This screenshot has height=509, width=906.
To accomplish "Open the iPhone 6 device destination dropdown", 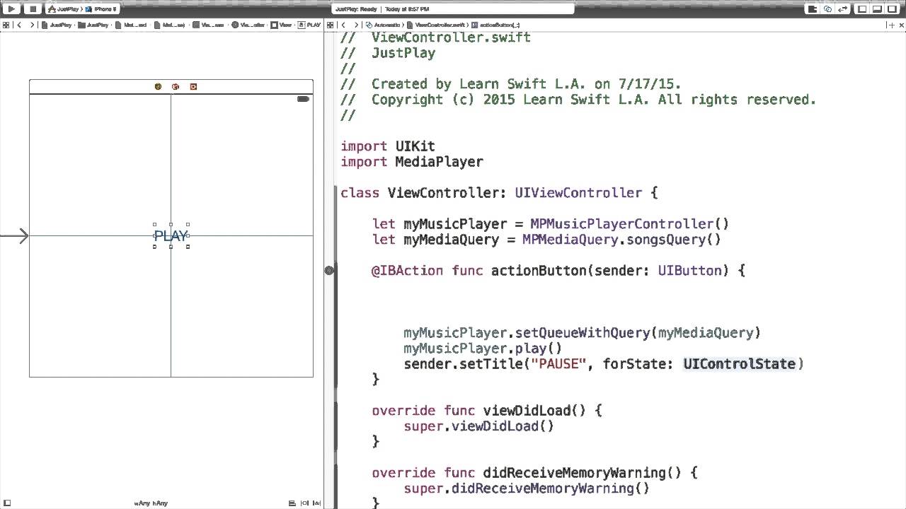I will click(104, 9).
